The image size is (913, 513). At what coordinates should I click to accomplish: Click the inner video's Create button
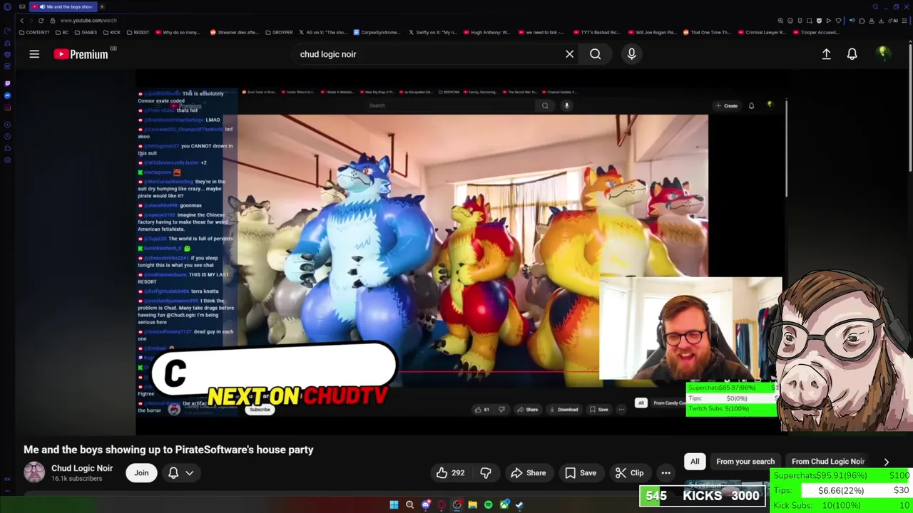tap(728, 105)
